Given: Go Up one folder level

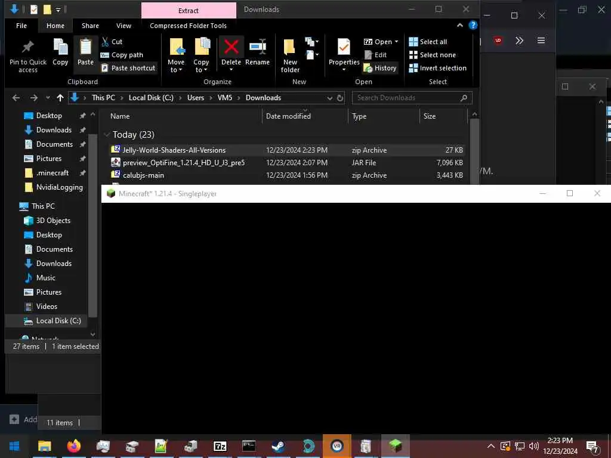Looking at the screenshot, I should (60, 98).
